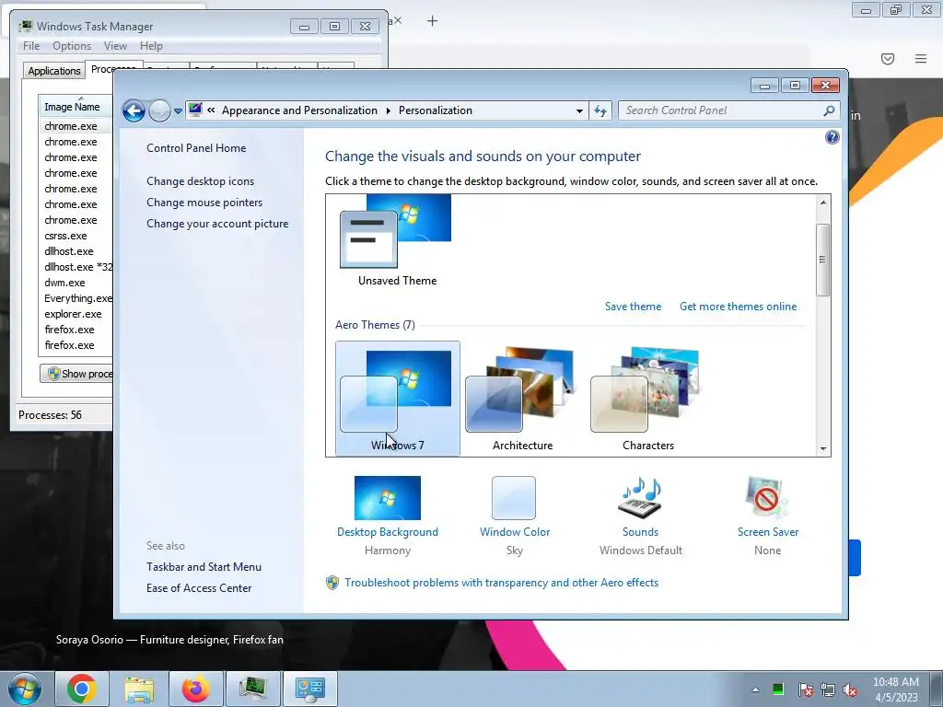Focus the Search Control Panel field
This screenshot has width=943, height=707.
720,110
